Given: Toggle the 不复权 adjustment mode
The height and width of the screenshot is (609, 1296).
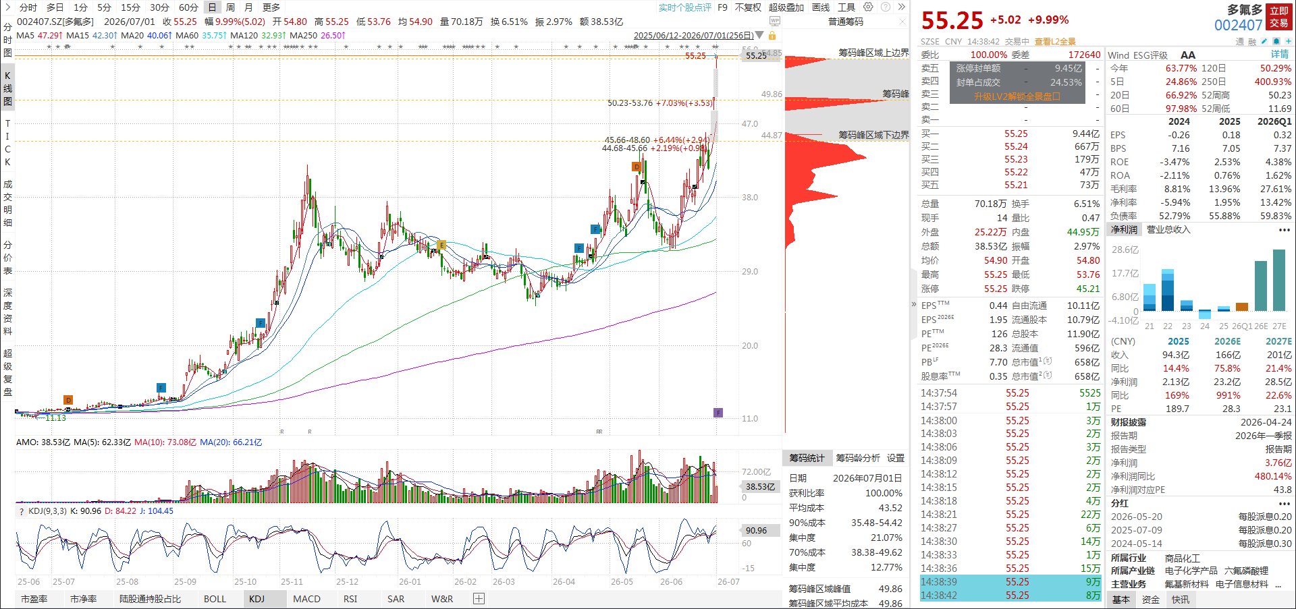Looking at the screenshot, I should point(748,7).
